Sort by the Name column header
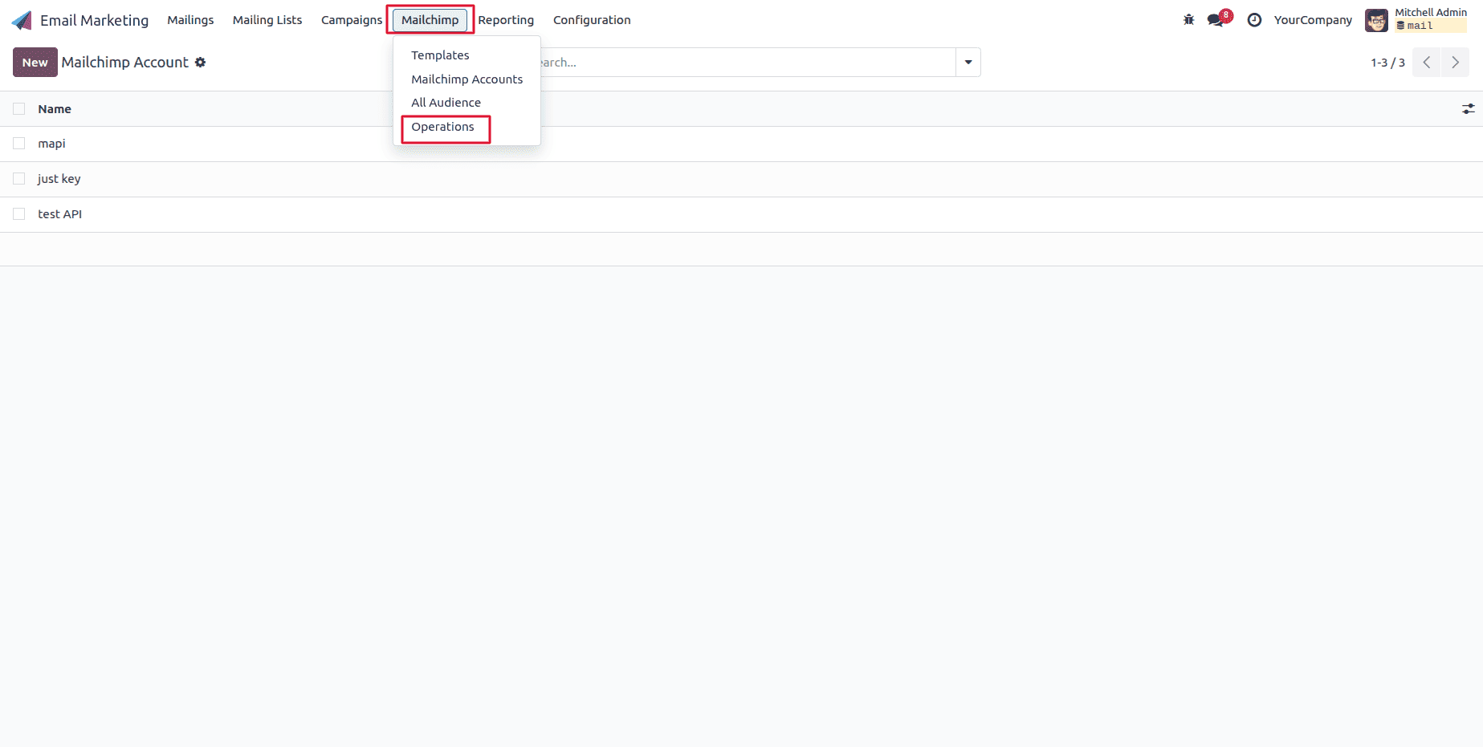This screenshot has height=747, width=1483. pos(55,109)
